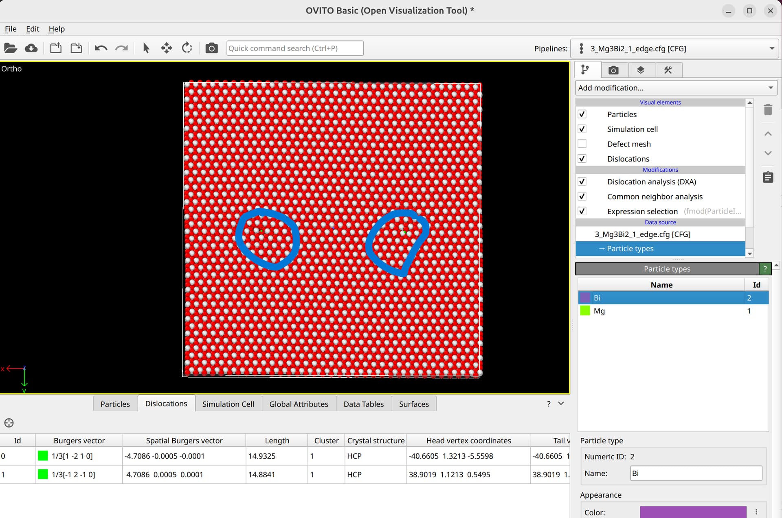This screenshot has width=782, height=518.
Task: Collapse data inspector with chevron arrow
Action: (561, 403)
